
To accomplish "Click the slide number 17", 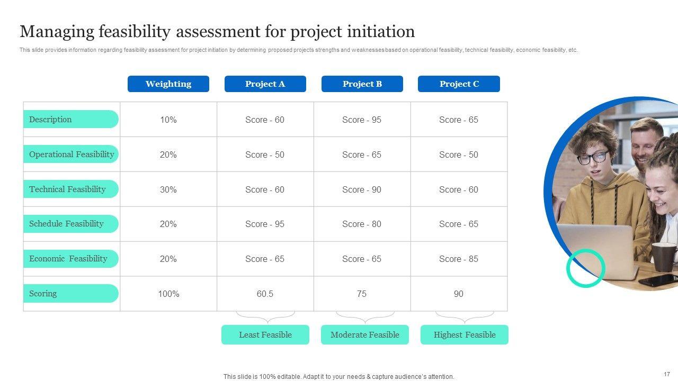I will click(666, 374).
